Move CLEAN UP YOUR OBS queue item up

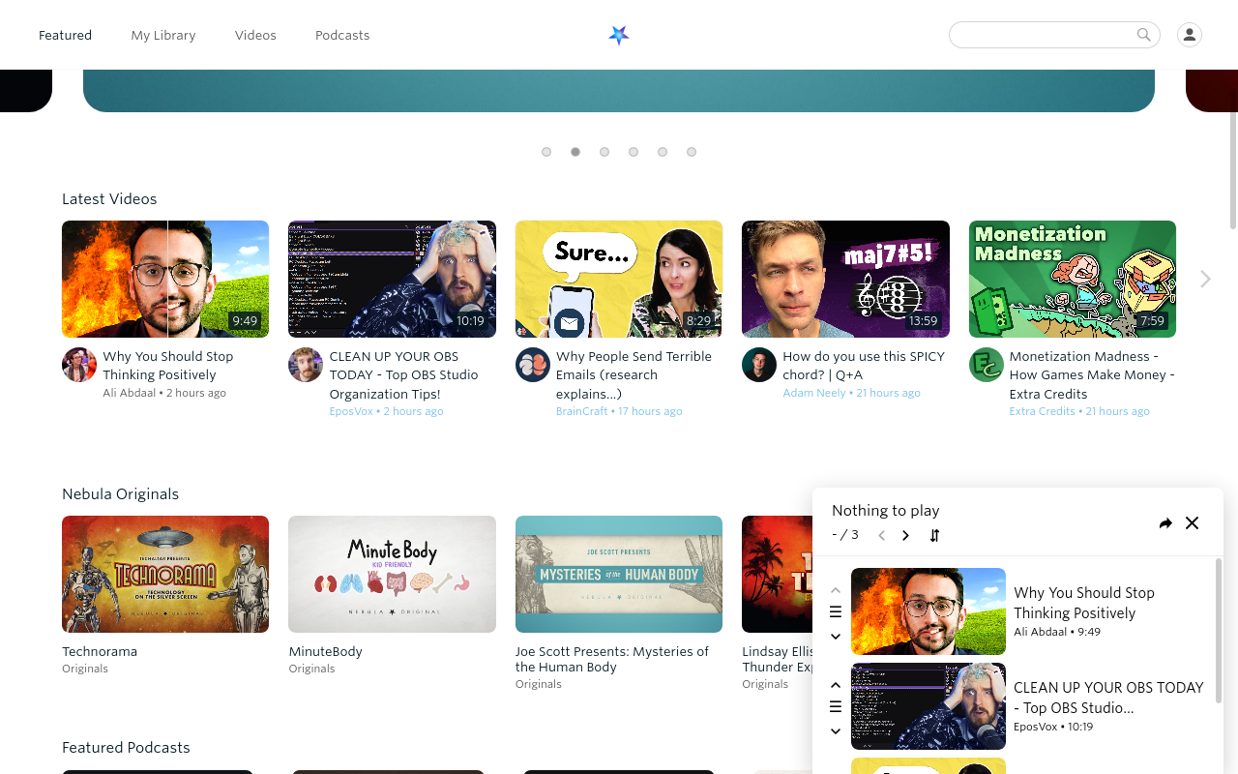[x=836, y=685]
